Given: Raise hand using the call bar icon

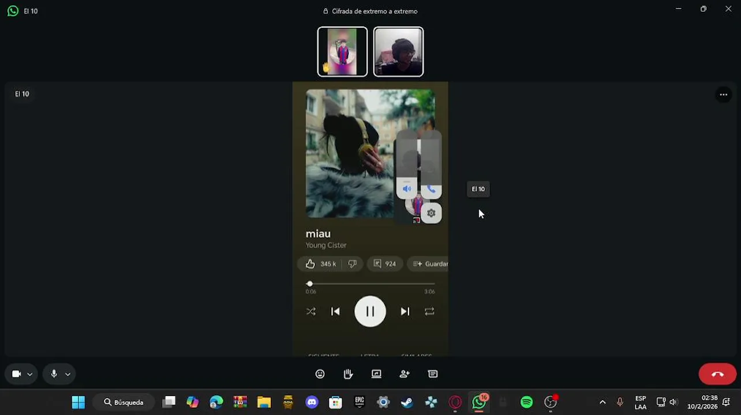Looking at the screenshot, I should (x=348, y=374).
